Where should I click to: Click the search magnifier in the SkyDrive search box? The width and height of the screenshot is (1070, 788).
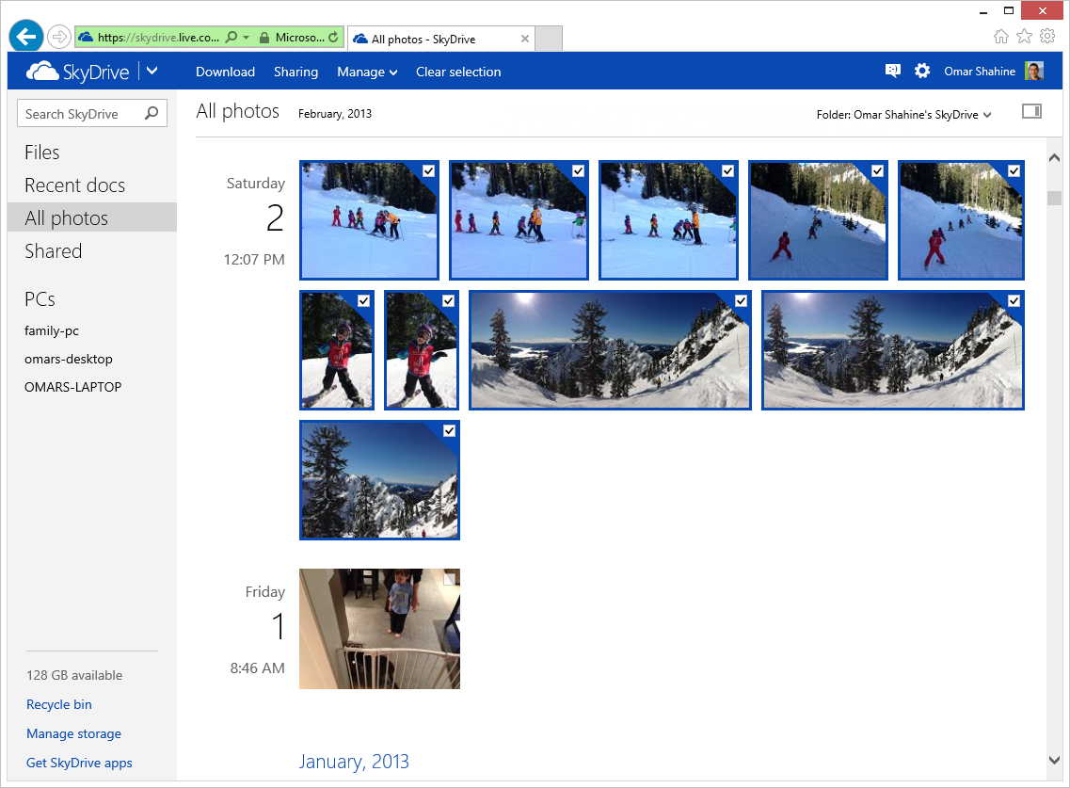150,113
